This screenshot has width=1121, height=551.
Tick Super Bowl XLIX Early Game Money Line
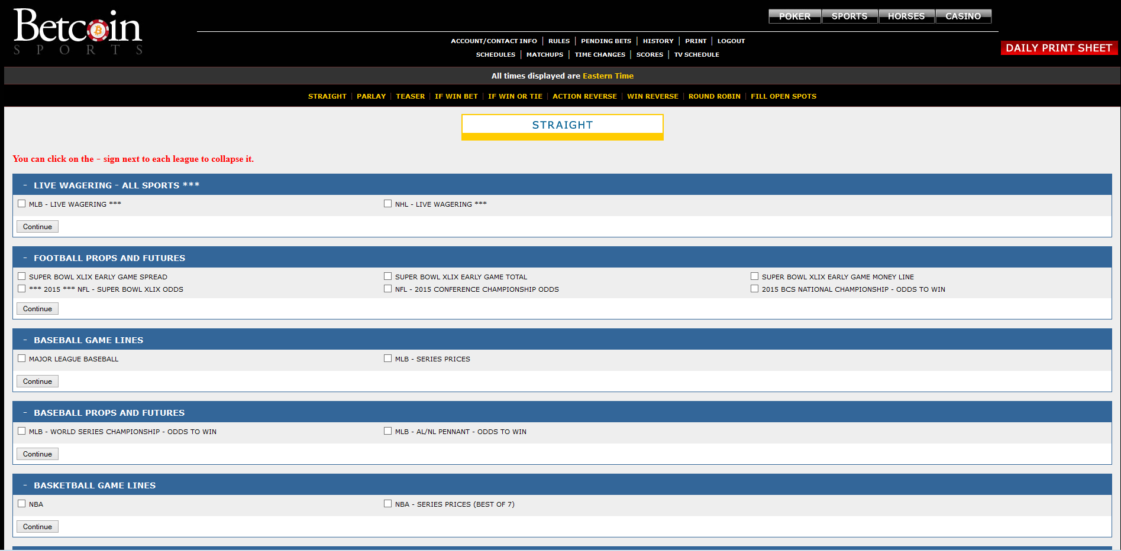(x=755, y=276)
